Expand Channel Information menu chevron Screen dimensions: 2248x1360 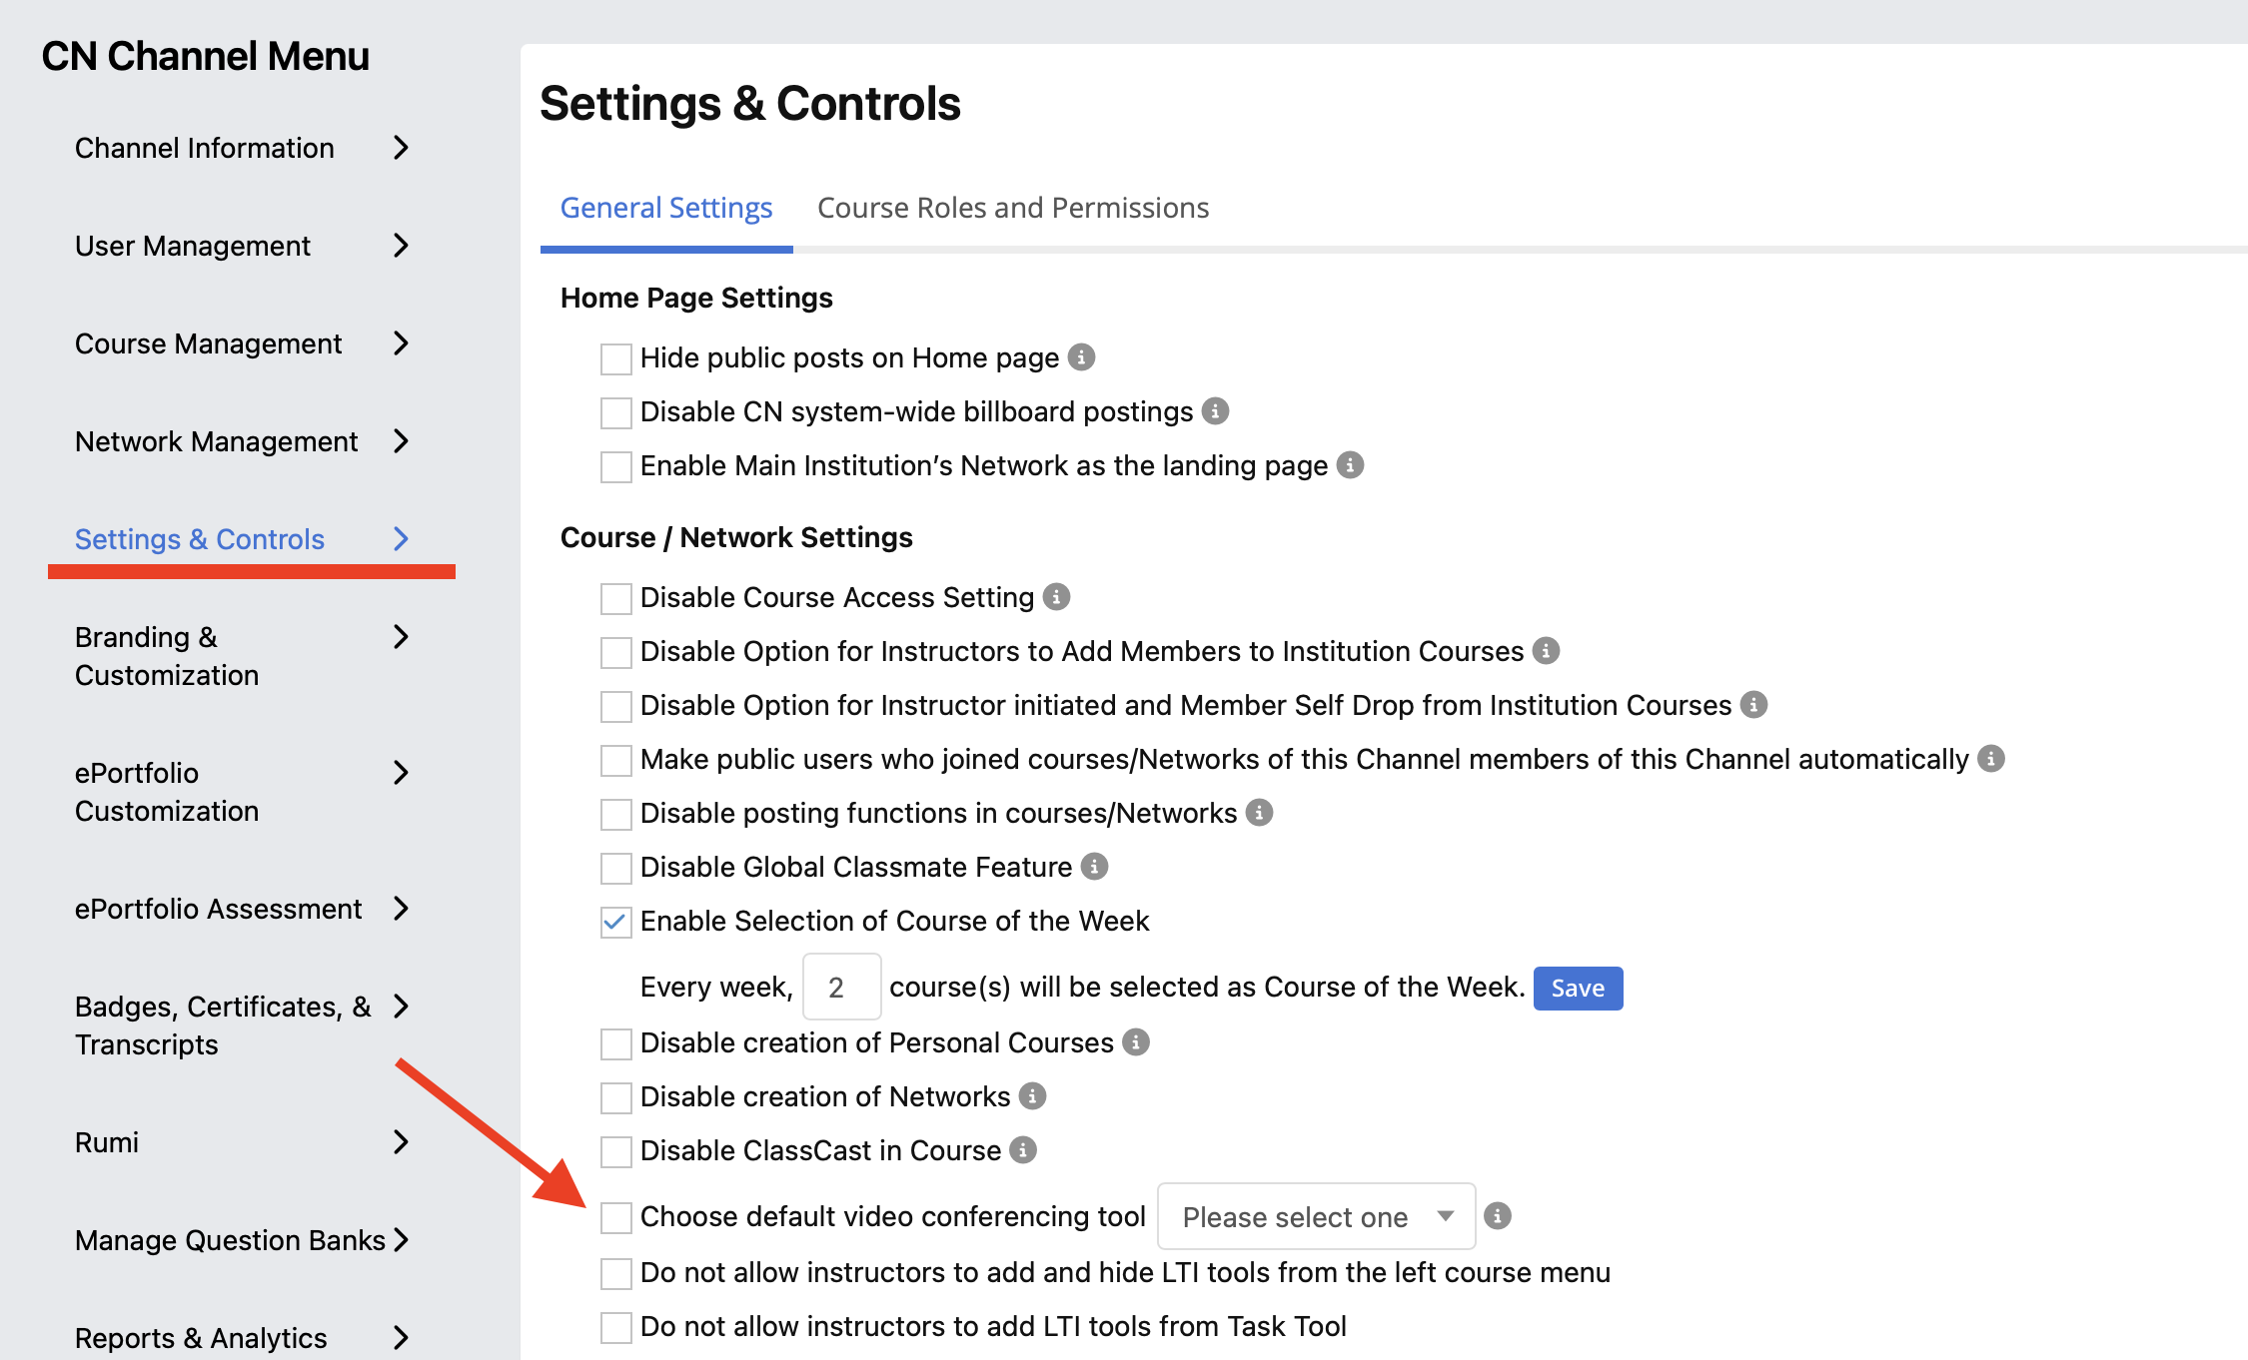tap(401, 148)
